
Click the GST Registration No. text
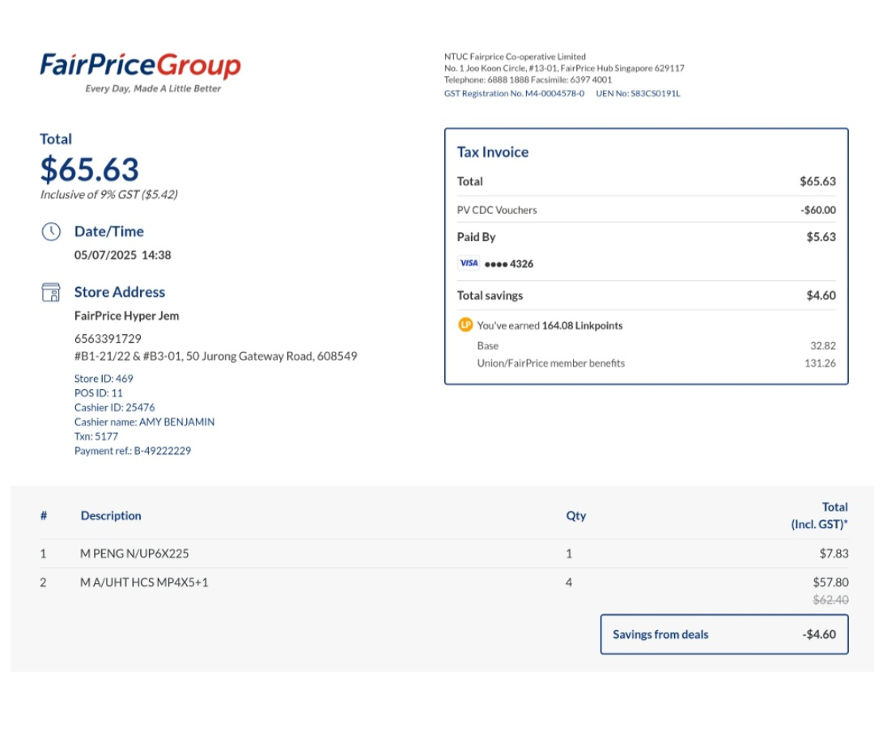[514, 94]
